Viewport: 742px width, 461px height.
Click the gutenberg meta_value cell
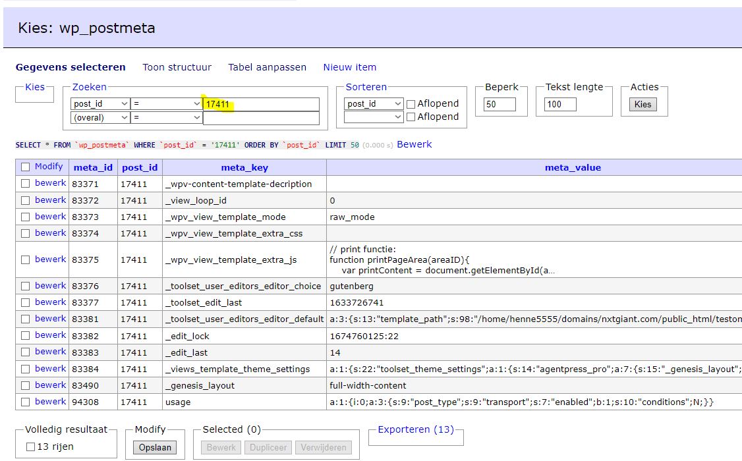pyautogui.click(x=534, y=286)
